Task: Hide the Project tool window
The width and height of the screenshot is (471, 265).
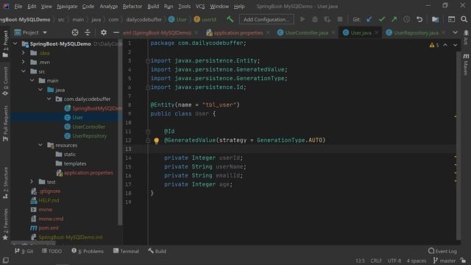Action: 116,32
